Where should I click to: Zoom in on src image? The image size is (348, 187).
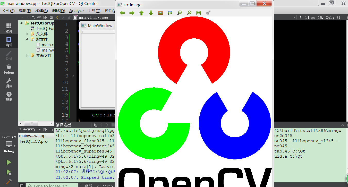coord(180,13)
